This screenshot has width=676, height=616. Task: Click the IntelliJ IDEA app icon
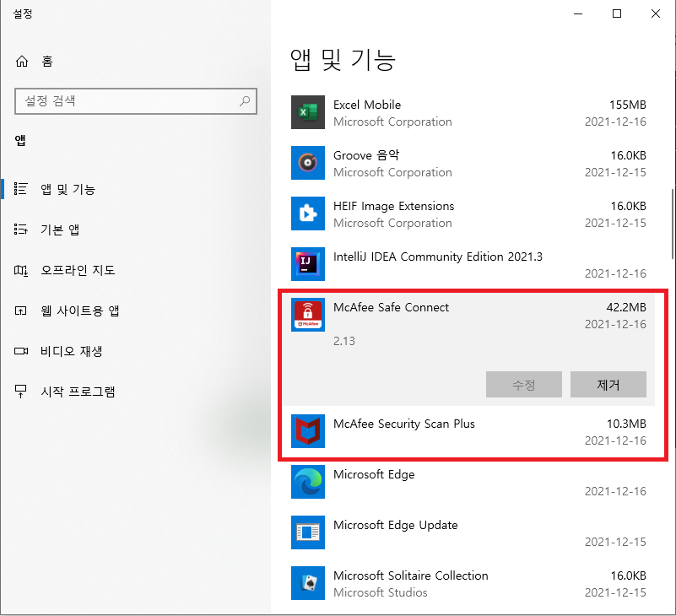click(308, 264)
